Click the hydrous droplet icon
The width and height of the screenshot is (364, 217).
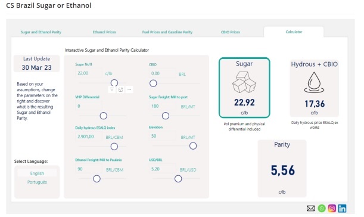point(314,82)
